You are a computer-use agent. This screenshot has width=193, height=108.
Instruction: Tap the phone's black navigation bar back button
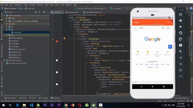(141, 86)
